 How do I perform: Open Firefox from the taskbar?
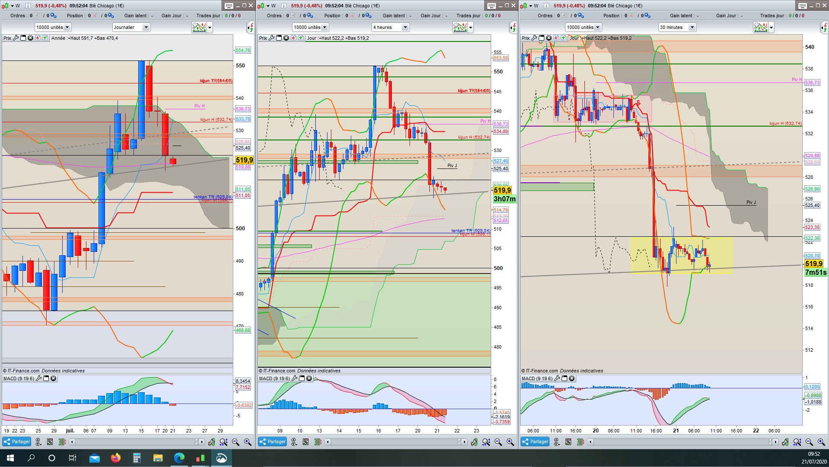(116, 458)
